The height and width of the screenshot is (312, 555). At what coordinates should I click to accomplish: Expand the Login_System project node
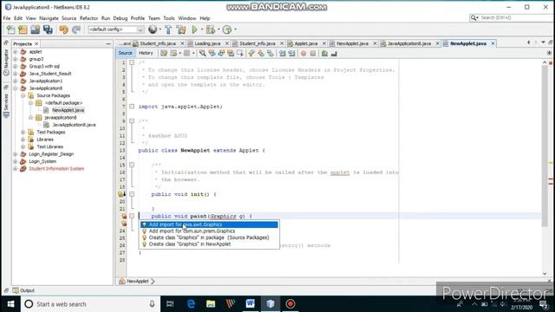pyautogui.click(x=16, y=161)
